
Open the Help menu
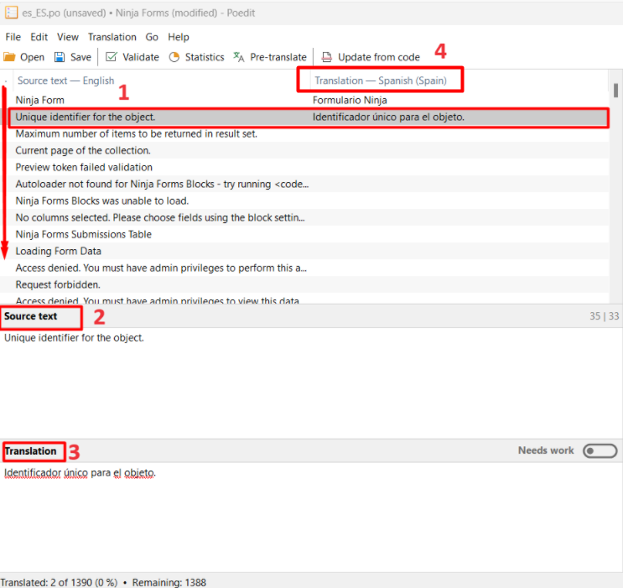click(178, 37)
